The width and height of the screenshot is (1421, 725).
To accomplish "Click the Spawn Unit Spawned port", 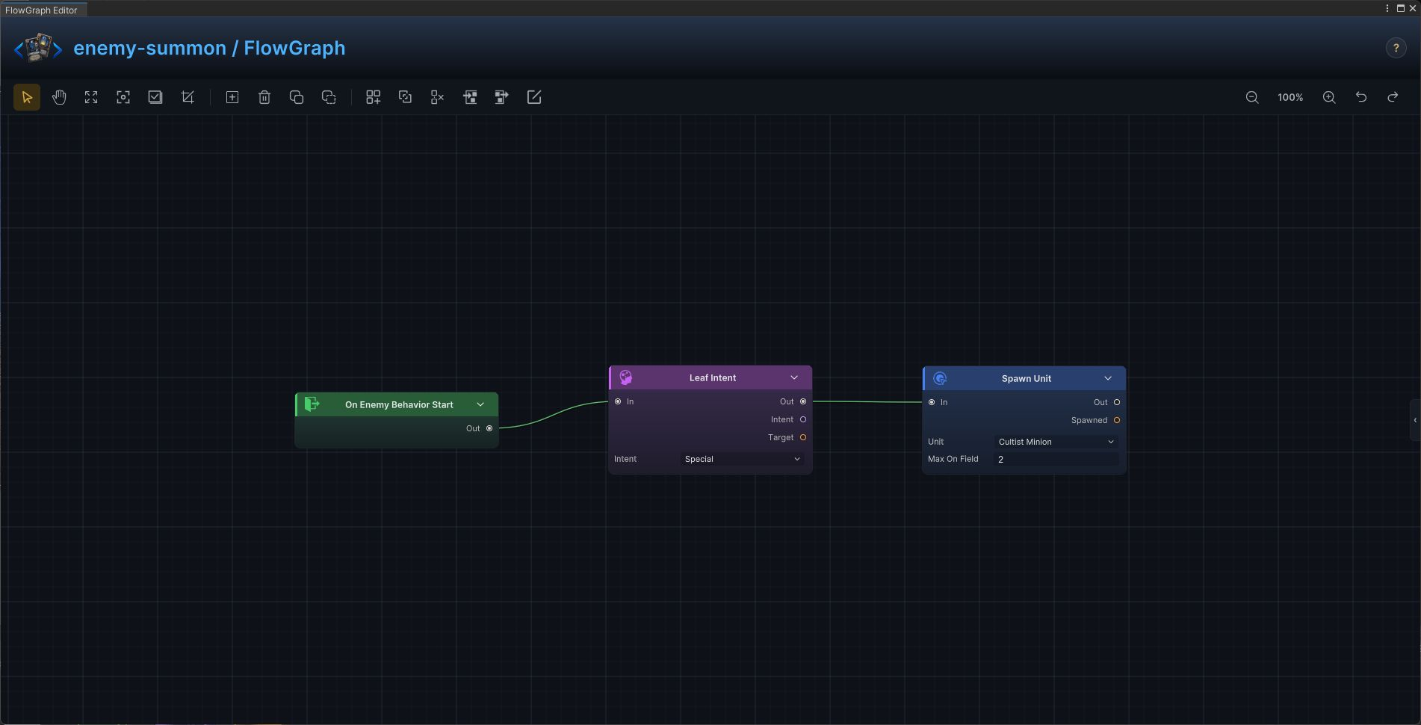I will pos(1117,420).
